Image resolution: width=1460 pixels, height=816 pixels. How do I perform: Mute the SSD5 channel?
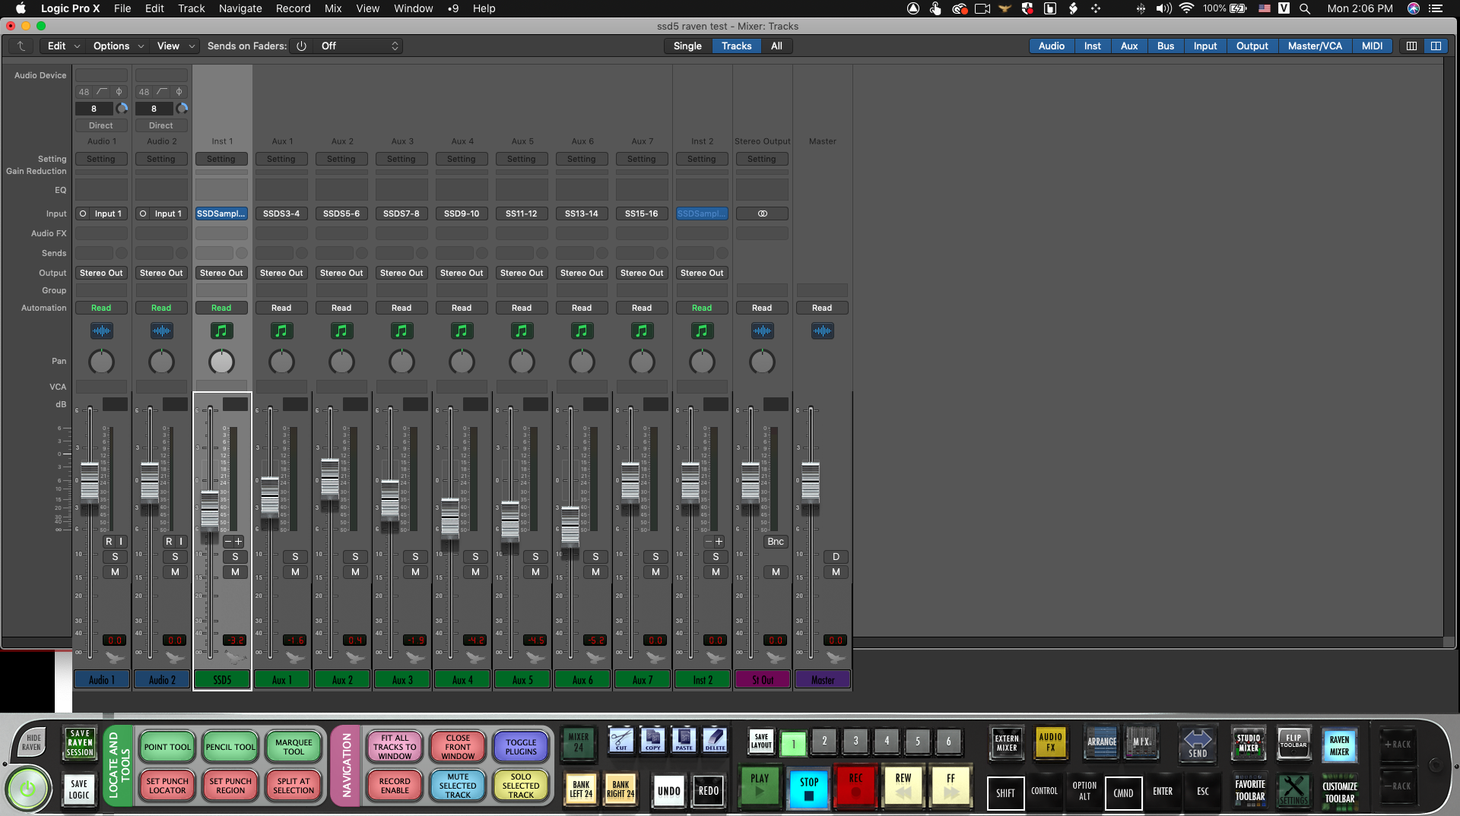point(235,572)
